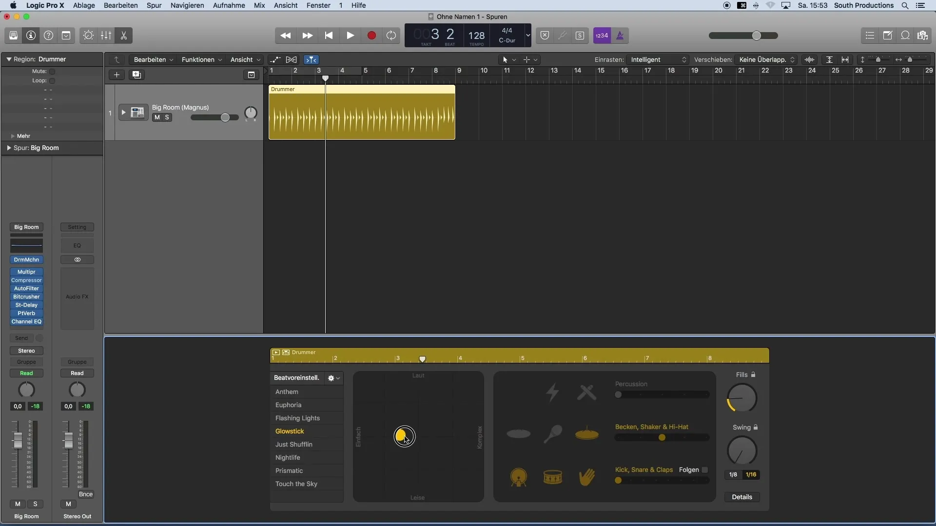936x526 pixels.
Task: Select Glowstick beat preset
Action: point(290,431)
